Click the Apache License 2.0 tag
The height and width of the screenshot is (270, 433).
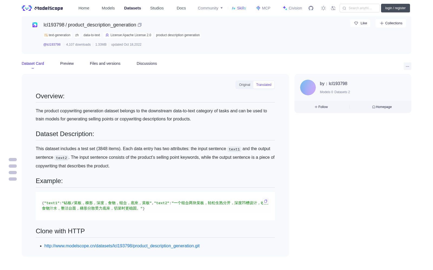click(x=128, y=35)
